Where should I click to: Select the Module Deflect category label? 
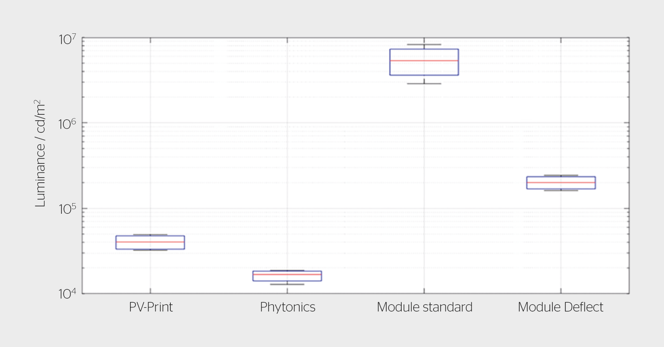click(x=560, y=307)
